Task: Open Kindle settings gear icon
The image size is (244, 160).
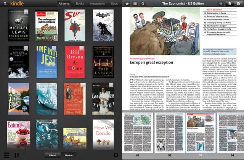Action: click(116, 155)
